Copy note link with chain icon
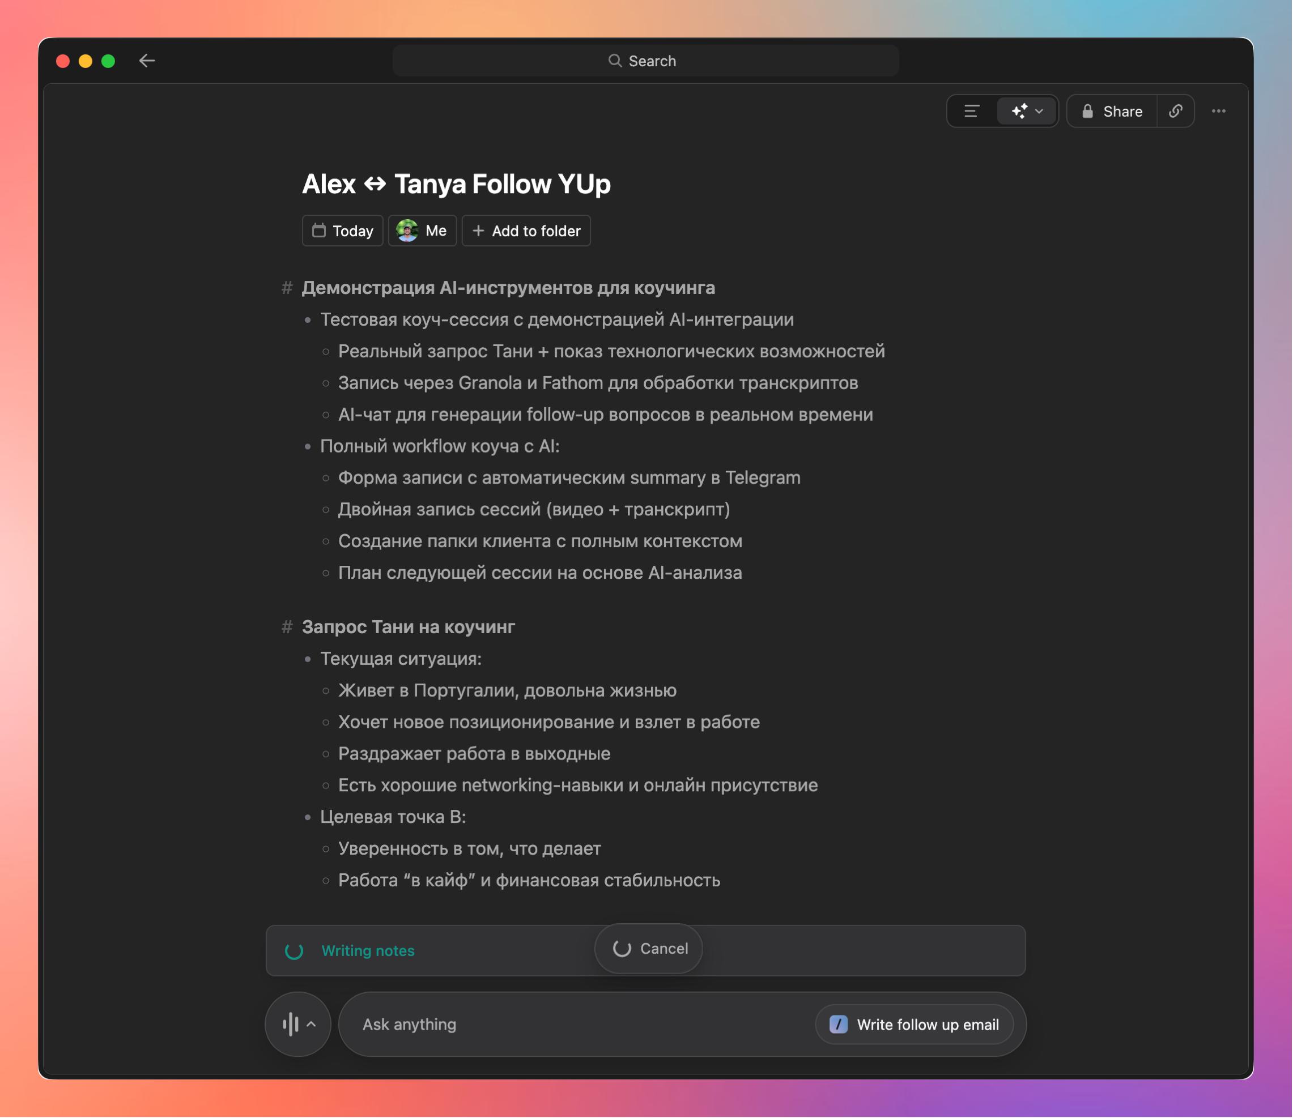The width and height of the screenshot is (1293, 1118). click(1176, 111)
